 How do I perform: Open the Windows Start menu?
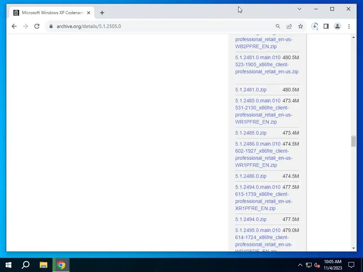(9, 265)
